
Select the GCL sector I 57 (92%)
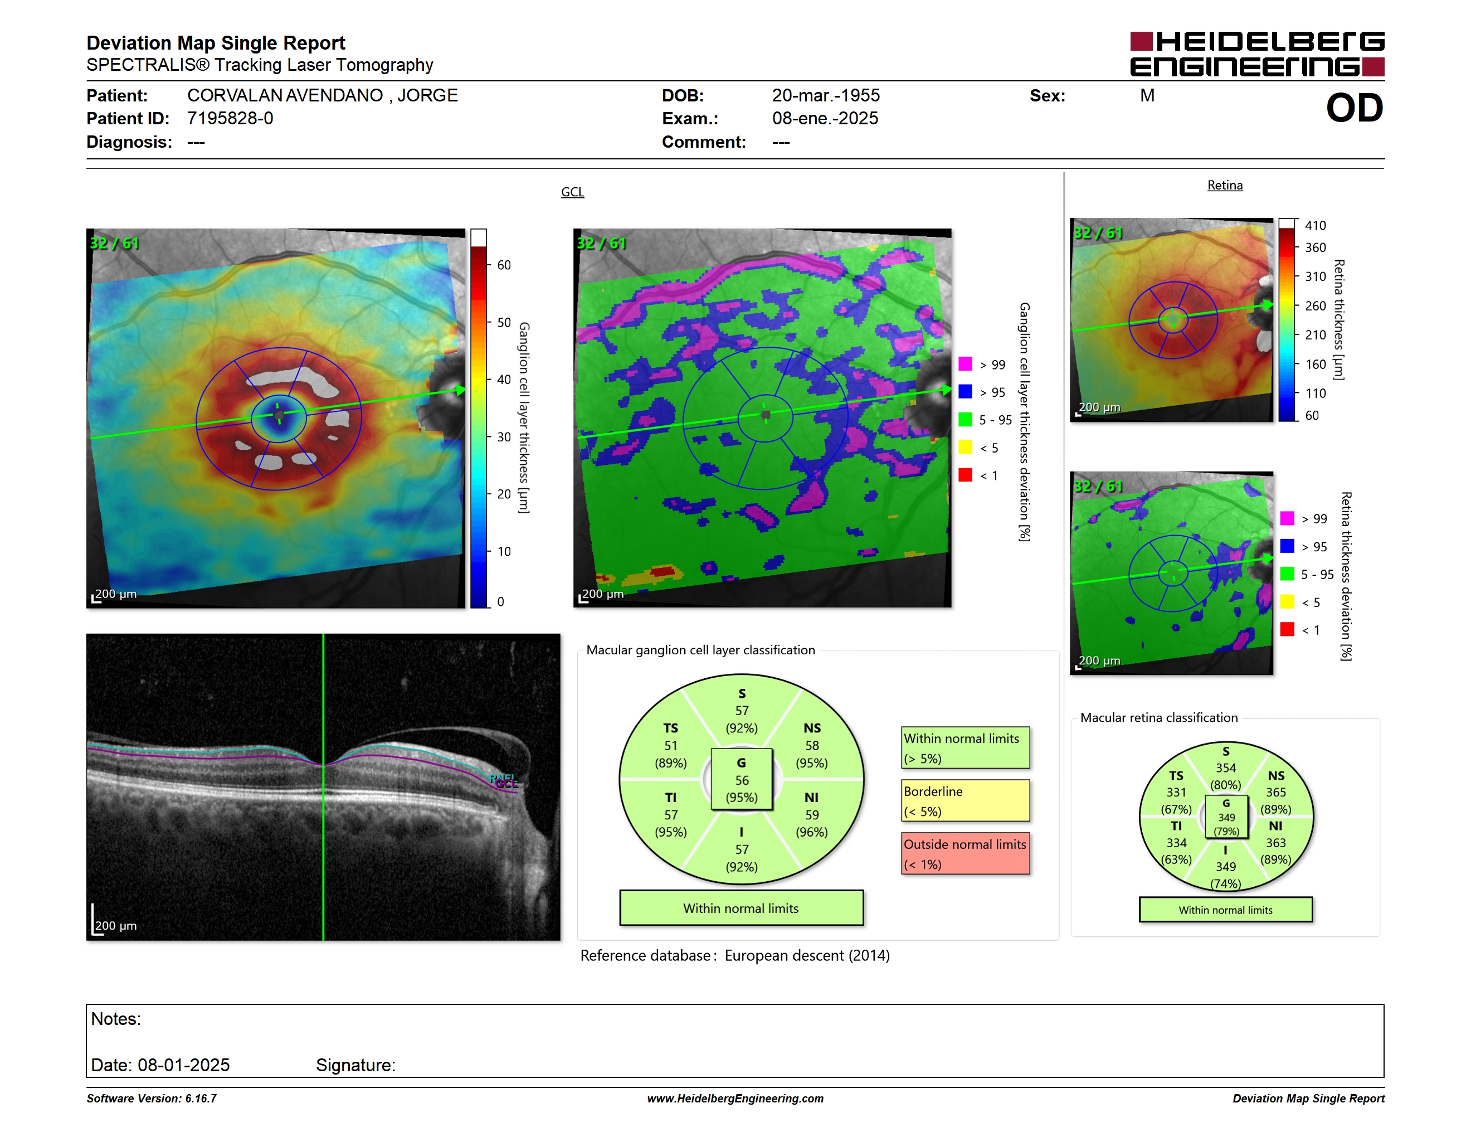tap(742, 849)
